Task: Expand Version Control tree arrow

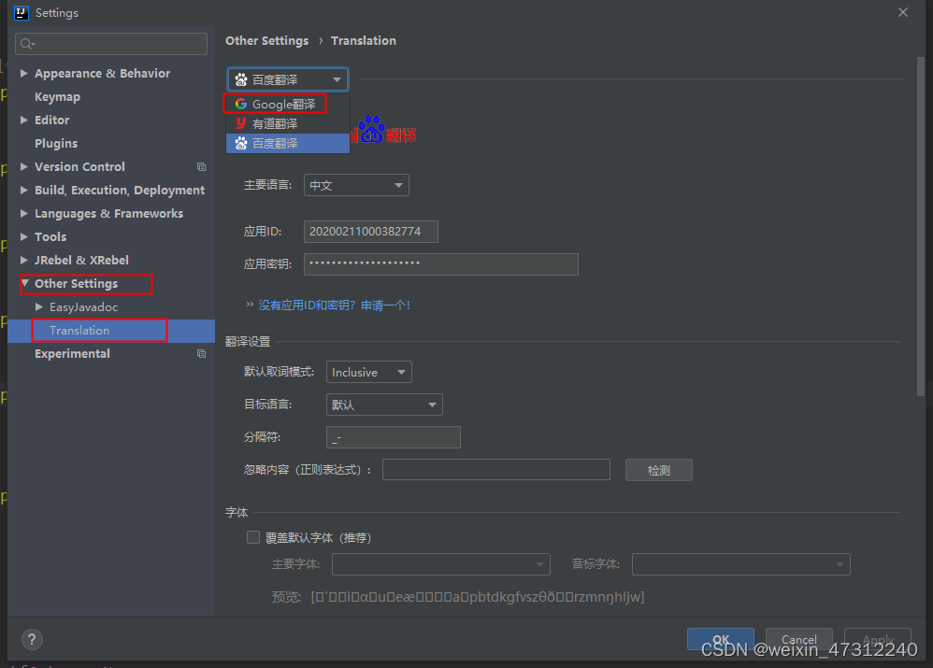Action: (24, 167)
